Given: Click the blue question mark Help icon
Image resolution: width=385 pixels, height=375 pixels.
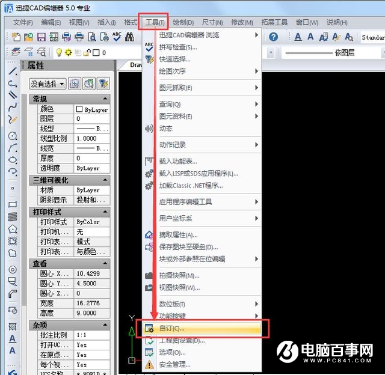Looking at the screenshot, I should (x=273, y=37).
